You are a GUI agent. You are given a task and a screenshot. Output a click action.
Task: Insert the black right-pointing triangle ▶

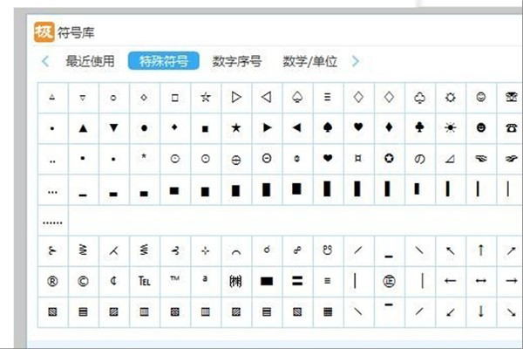267,128
